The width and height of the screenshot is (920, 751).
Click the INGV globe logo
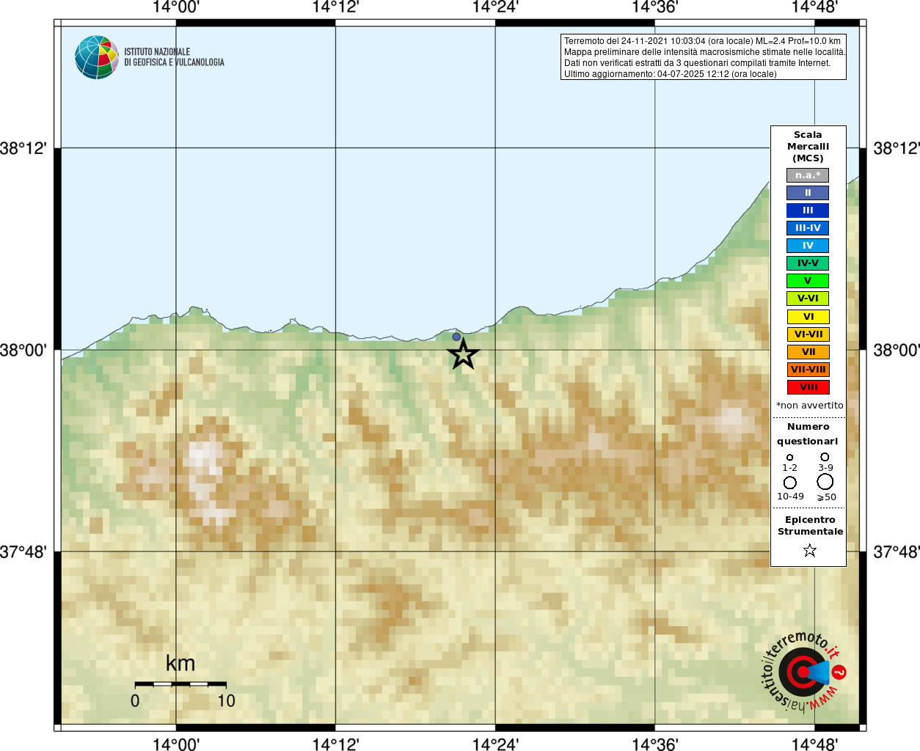(97, 57)
